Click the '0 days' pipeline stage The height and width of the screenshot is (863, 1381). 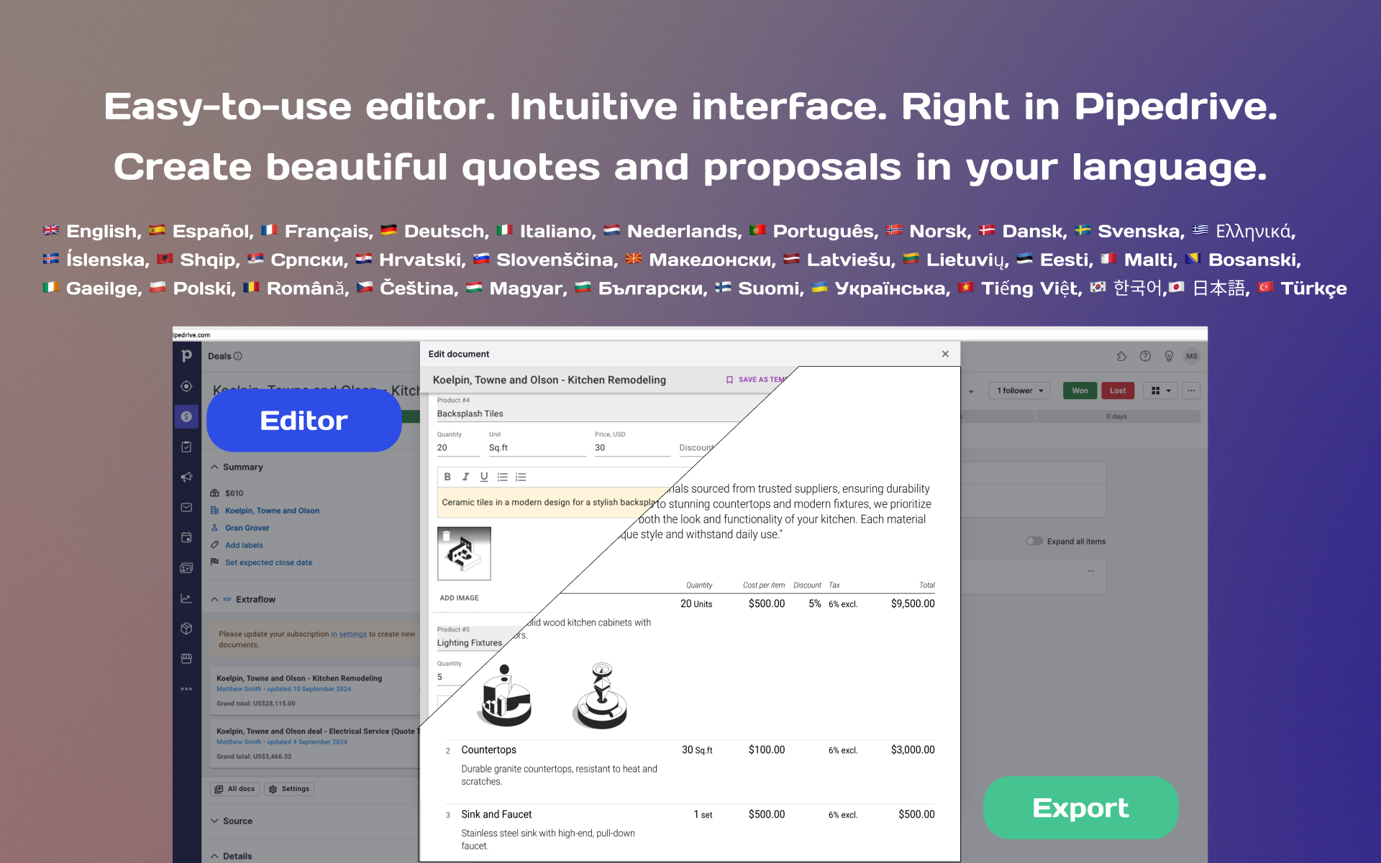(1117, 416)
